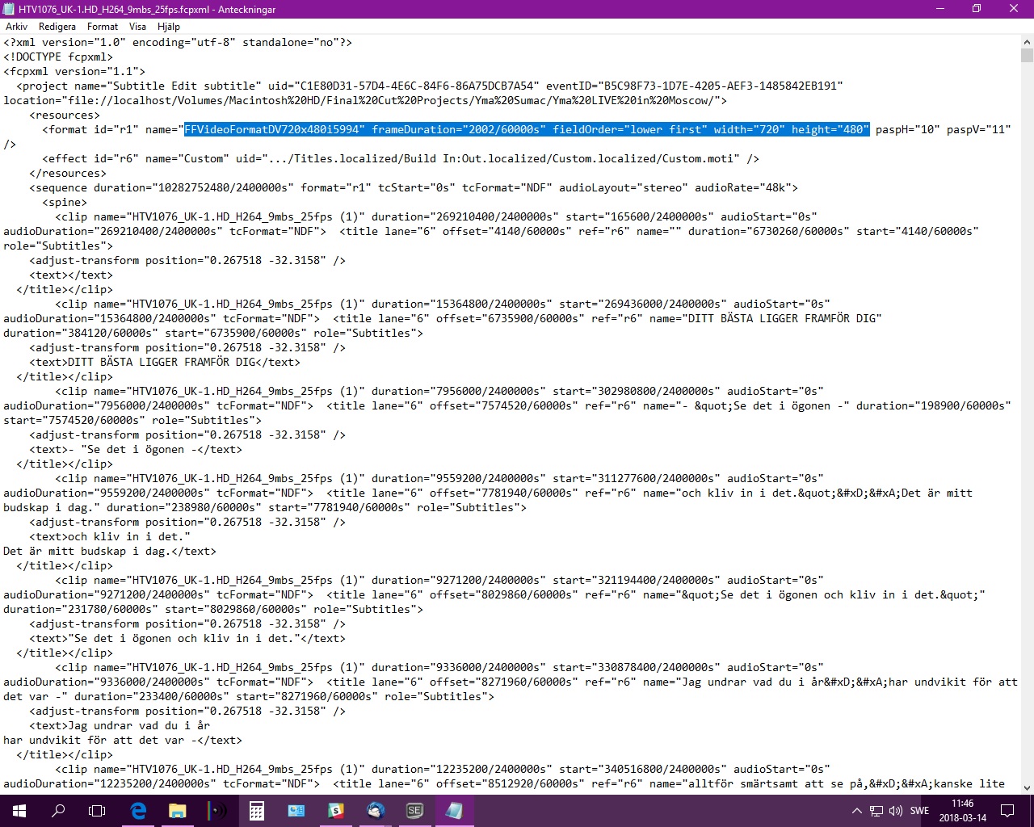Click the Start button

coord(18,810)
